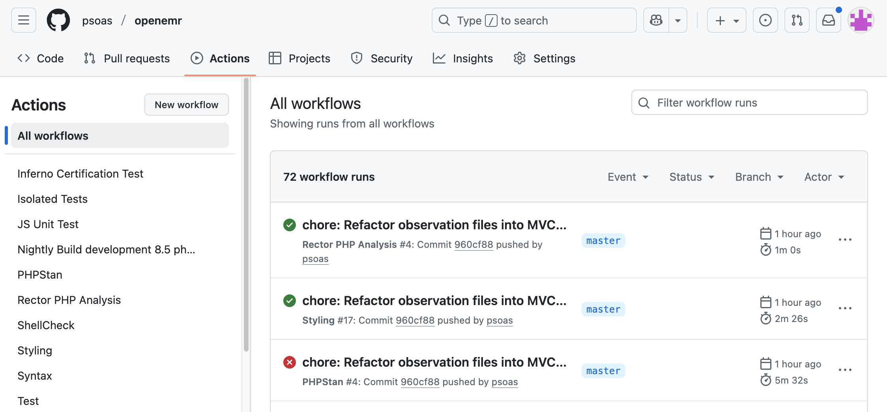Open options menu for the PHPStan run
The width and height of the screenshot is (887, 412).
coord(845,370)
